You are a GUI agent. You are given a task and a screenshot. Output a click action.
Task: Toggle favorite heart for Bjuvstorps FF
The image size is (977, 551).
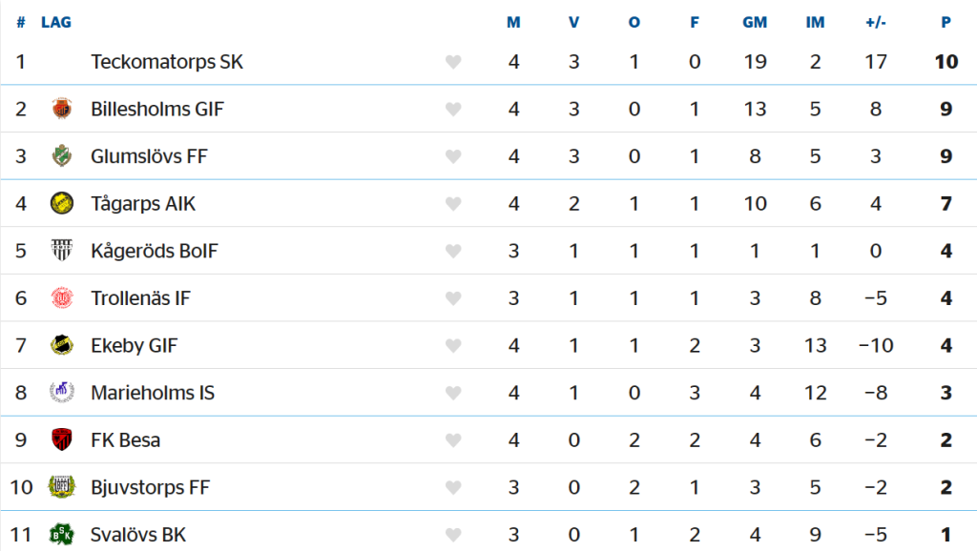coord(453,487)
